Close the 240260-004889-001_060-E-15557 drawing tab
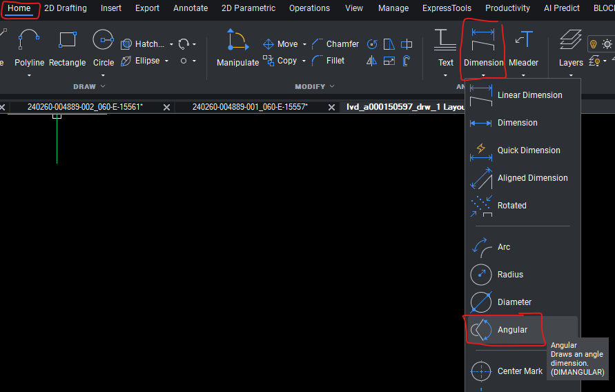The height and width of the screenshot is (392, 615). (331, 108)
